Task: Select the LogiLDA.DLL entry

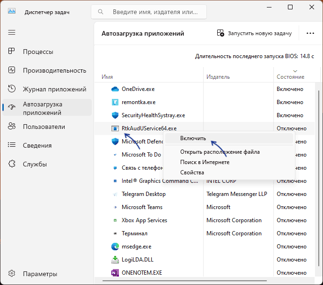Action: click(x=138, y=260)
